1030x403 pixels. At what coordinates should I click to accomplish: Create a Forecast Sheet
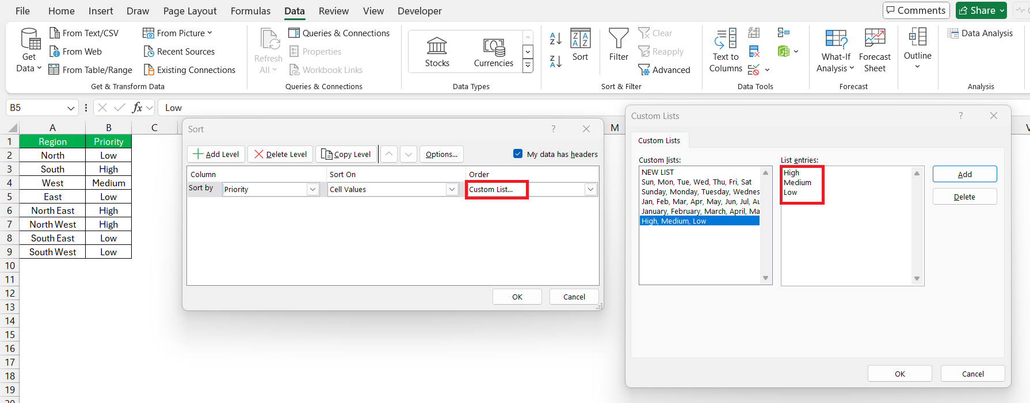(x=875, y=51)
